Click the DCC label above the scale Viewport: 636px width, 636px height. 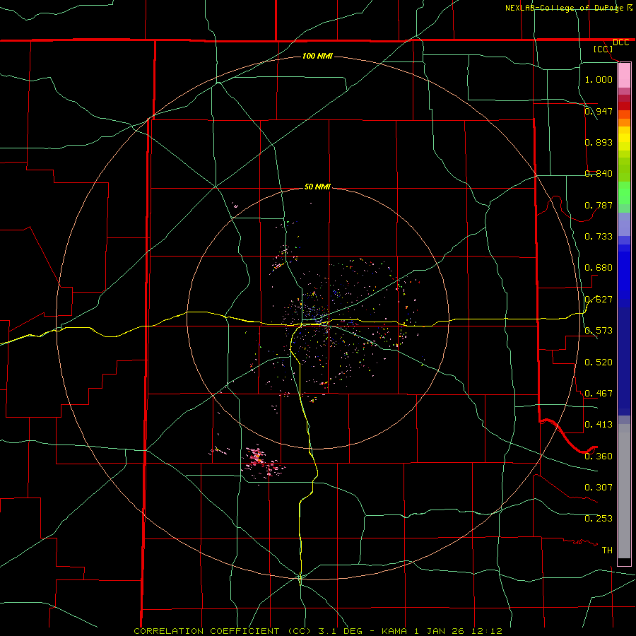pos(620,42)
